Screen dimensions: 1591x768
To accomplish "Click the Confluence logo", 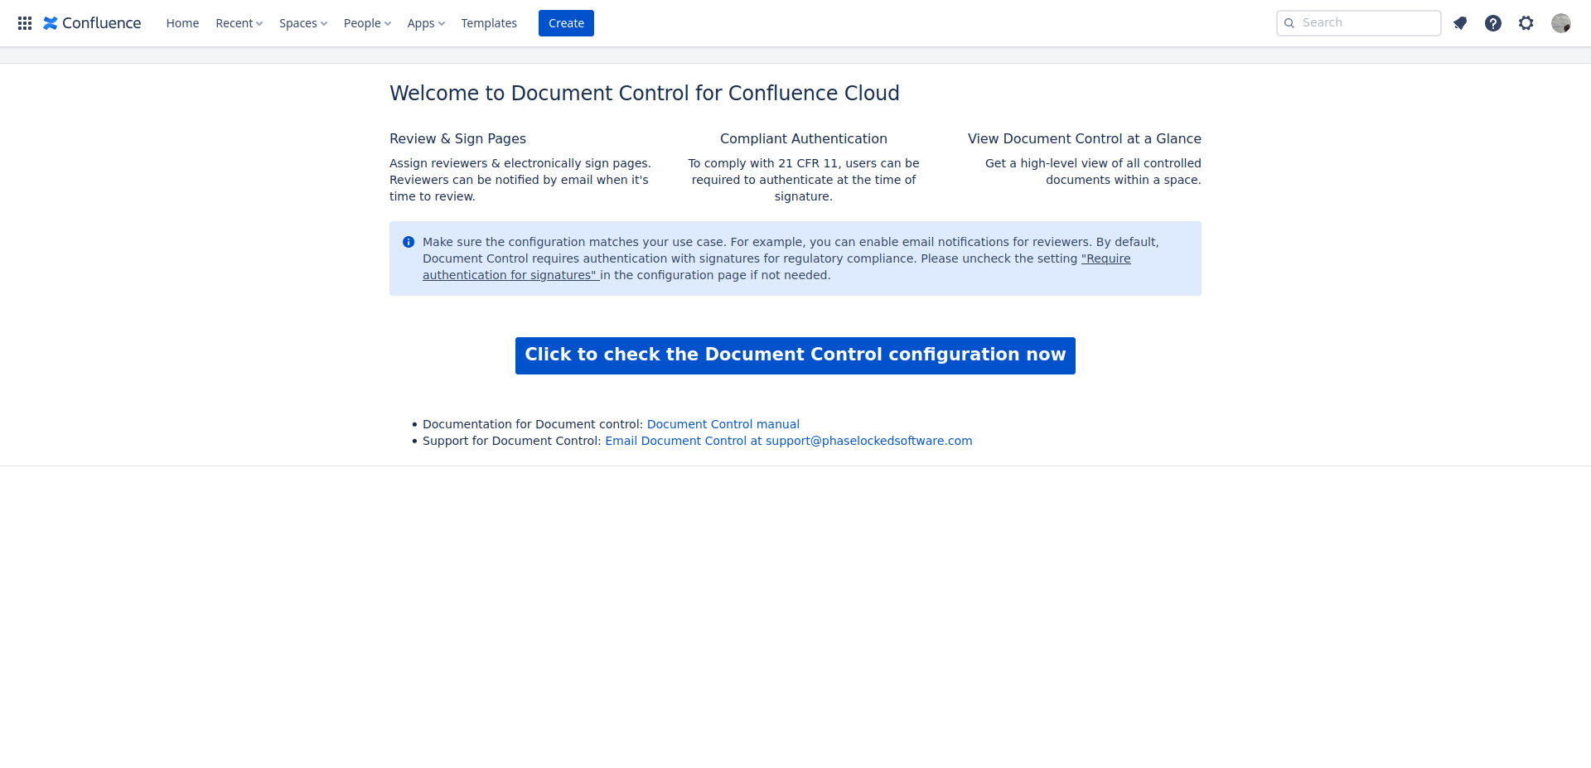I will point(91,22).
